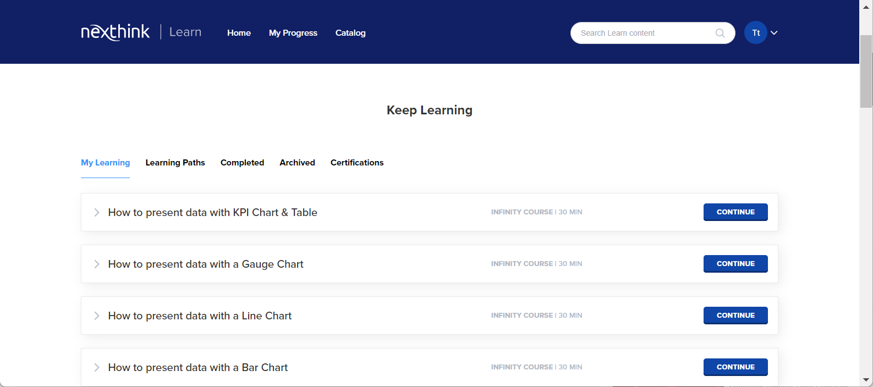Open user menu dropdown arrow
The image size is (873, 387).
pyautogui.click(x=774, y=33)
